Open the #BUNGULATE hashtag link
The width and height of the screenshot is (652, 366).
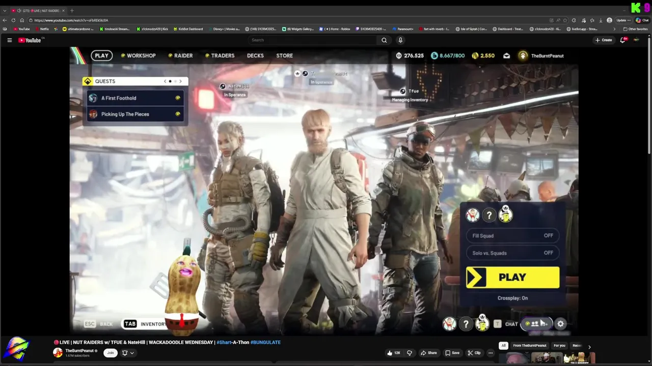(265, 343)
